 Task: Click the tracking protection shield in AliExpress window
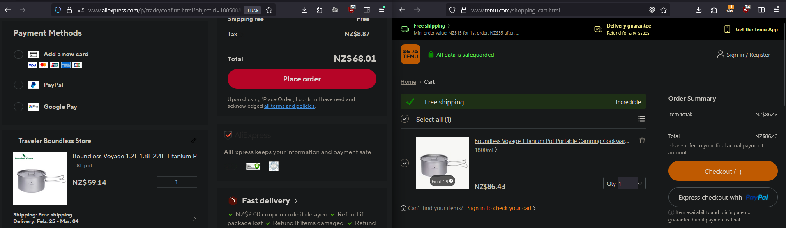point(58,10)
